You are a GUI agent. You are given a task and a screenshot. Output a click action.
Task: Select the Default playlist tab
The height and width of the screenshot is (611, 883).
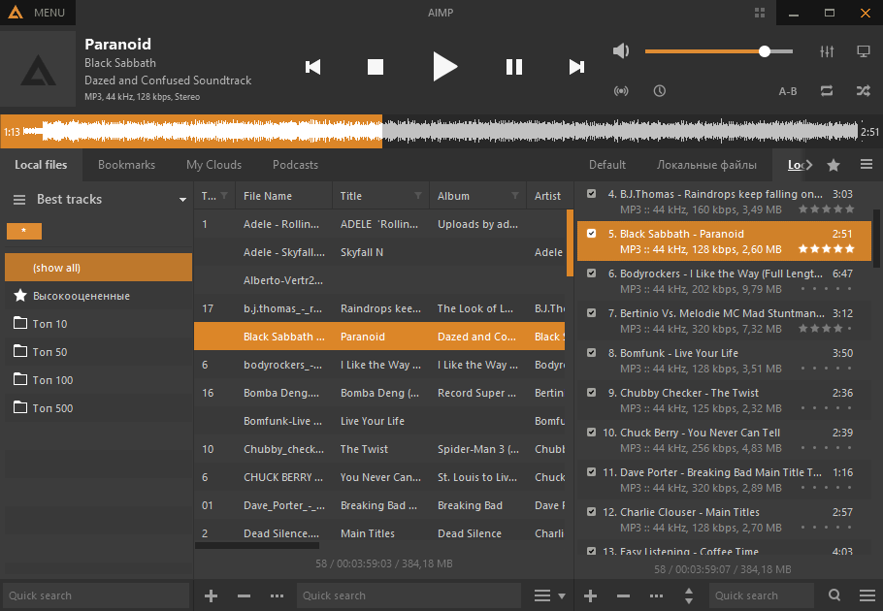click(x=607, y=165)
